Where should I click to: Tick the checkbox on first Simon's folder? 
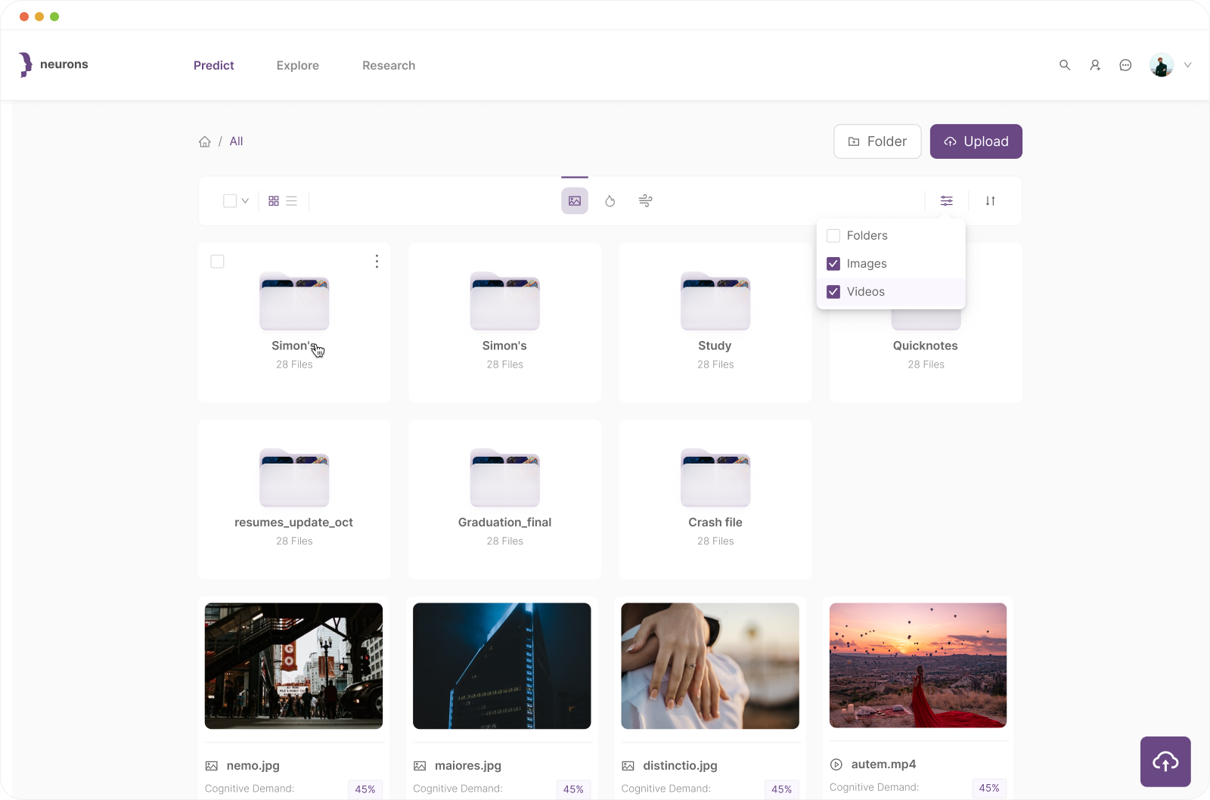217,262
